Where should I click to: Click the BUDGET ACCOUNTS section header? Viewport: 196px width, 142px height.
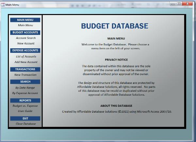25,32
